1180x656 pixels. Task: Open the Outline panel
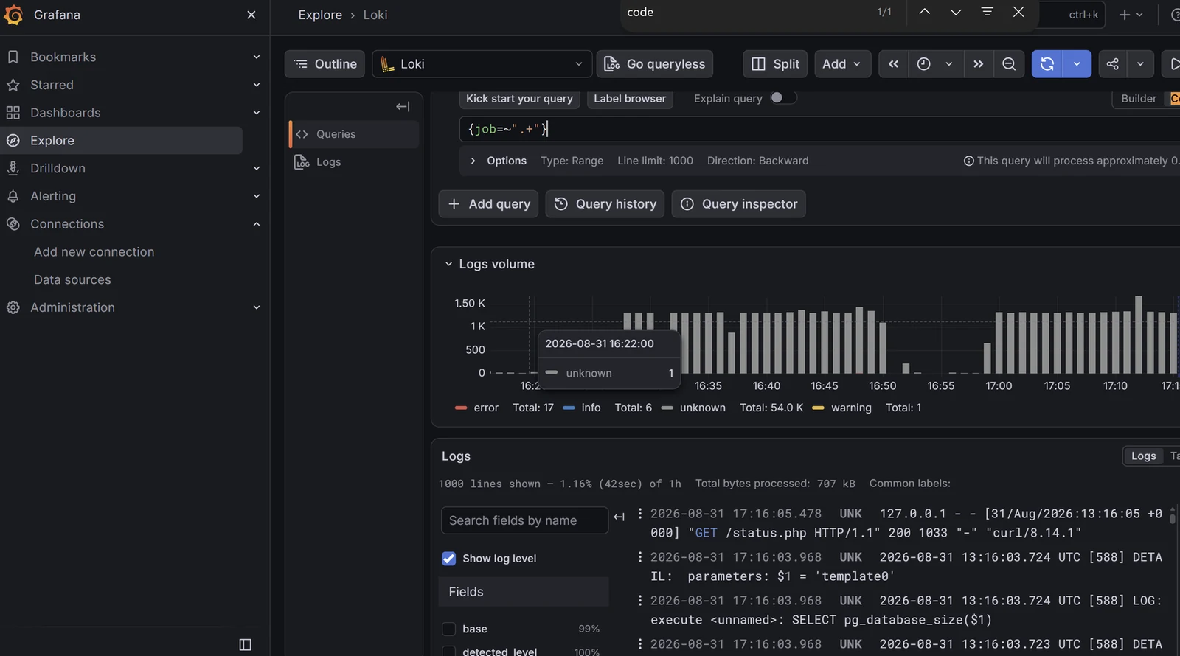pyautogui.click(x=325, y=64)
